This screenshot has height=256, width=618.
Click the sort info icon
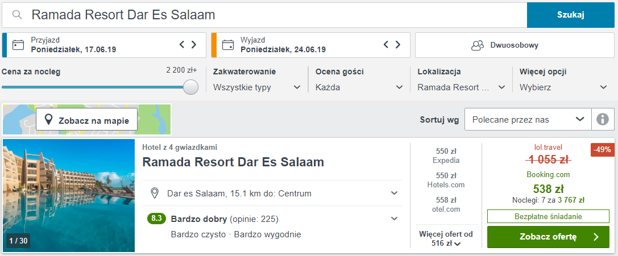click(603, 119)
